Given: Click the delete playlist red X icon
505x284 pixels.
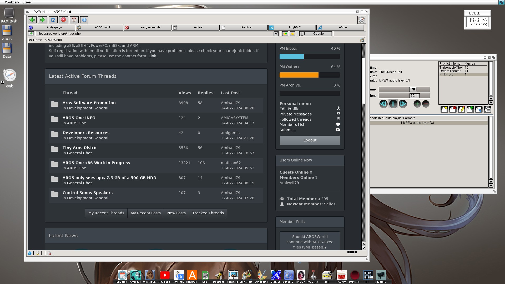Looking at the screenshot, I should click(453, 109).
